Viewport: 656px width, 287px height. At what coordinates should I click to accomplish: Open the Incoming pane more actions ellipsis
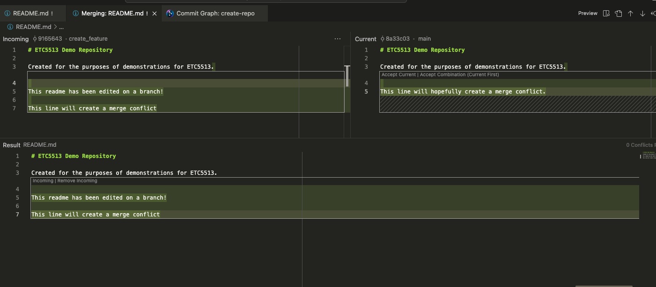tap(338, 39)
